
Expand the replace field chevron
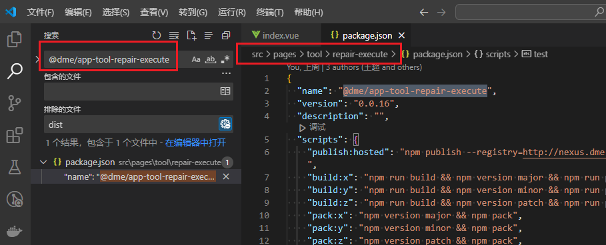[37, 59]
